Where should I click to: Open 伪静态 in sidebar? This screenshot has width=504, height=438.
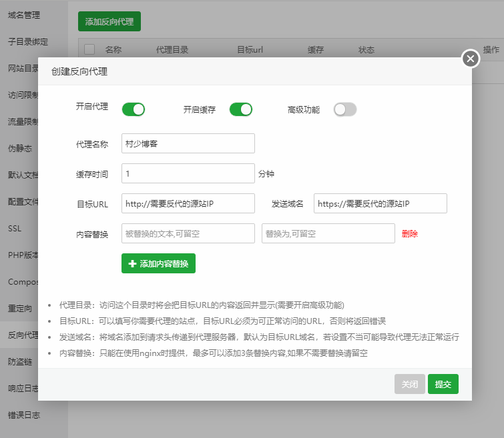click(20, 149)
